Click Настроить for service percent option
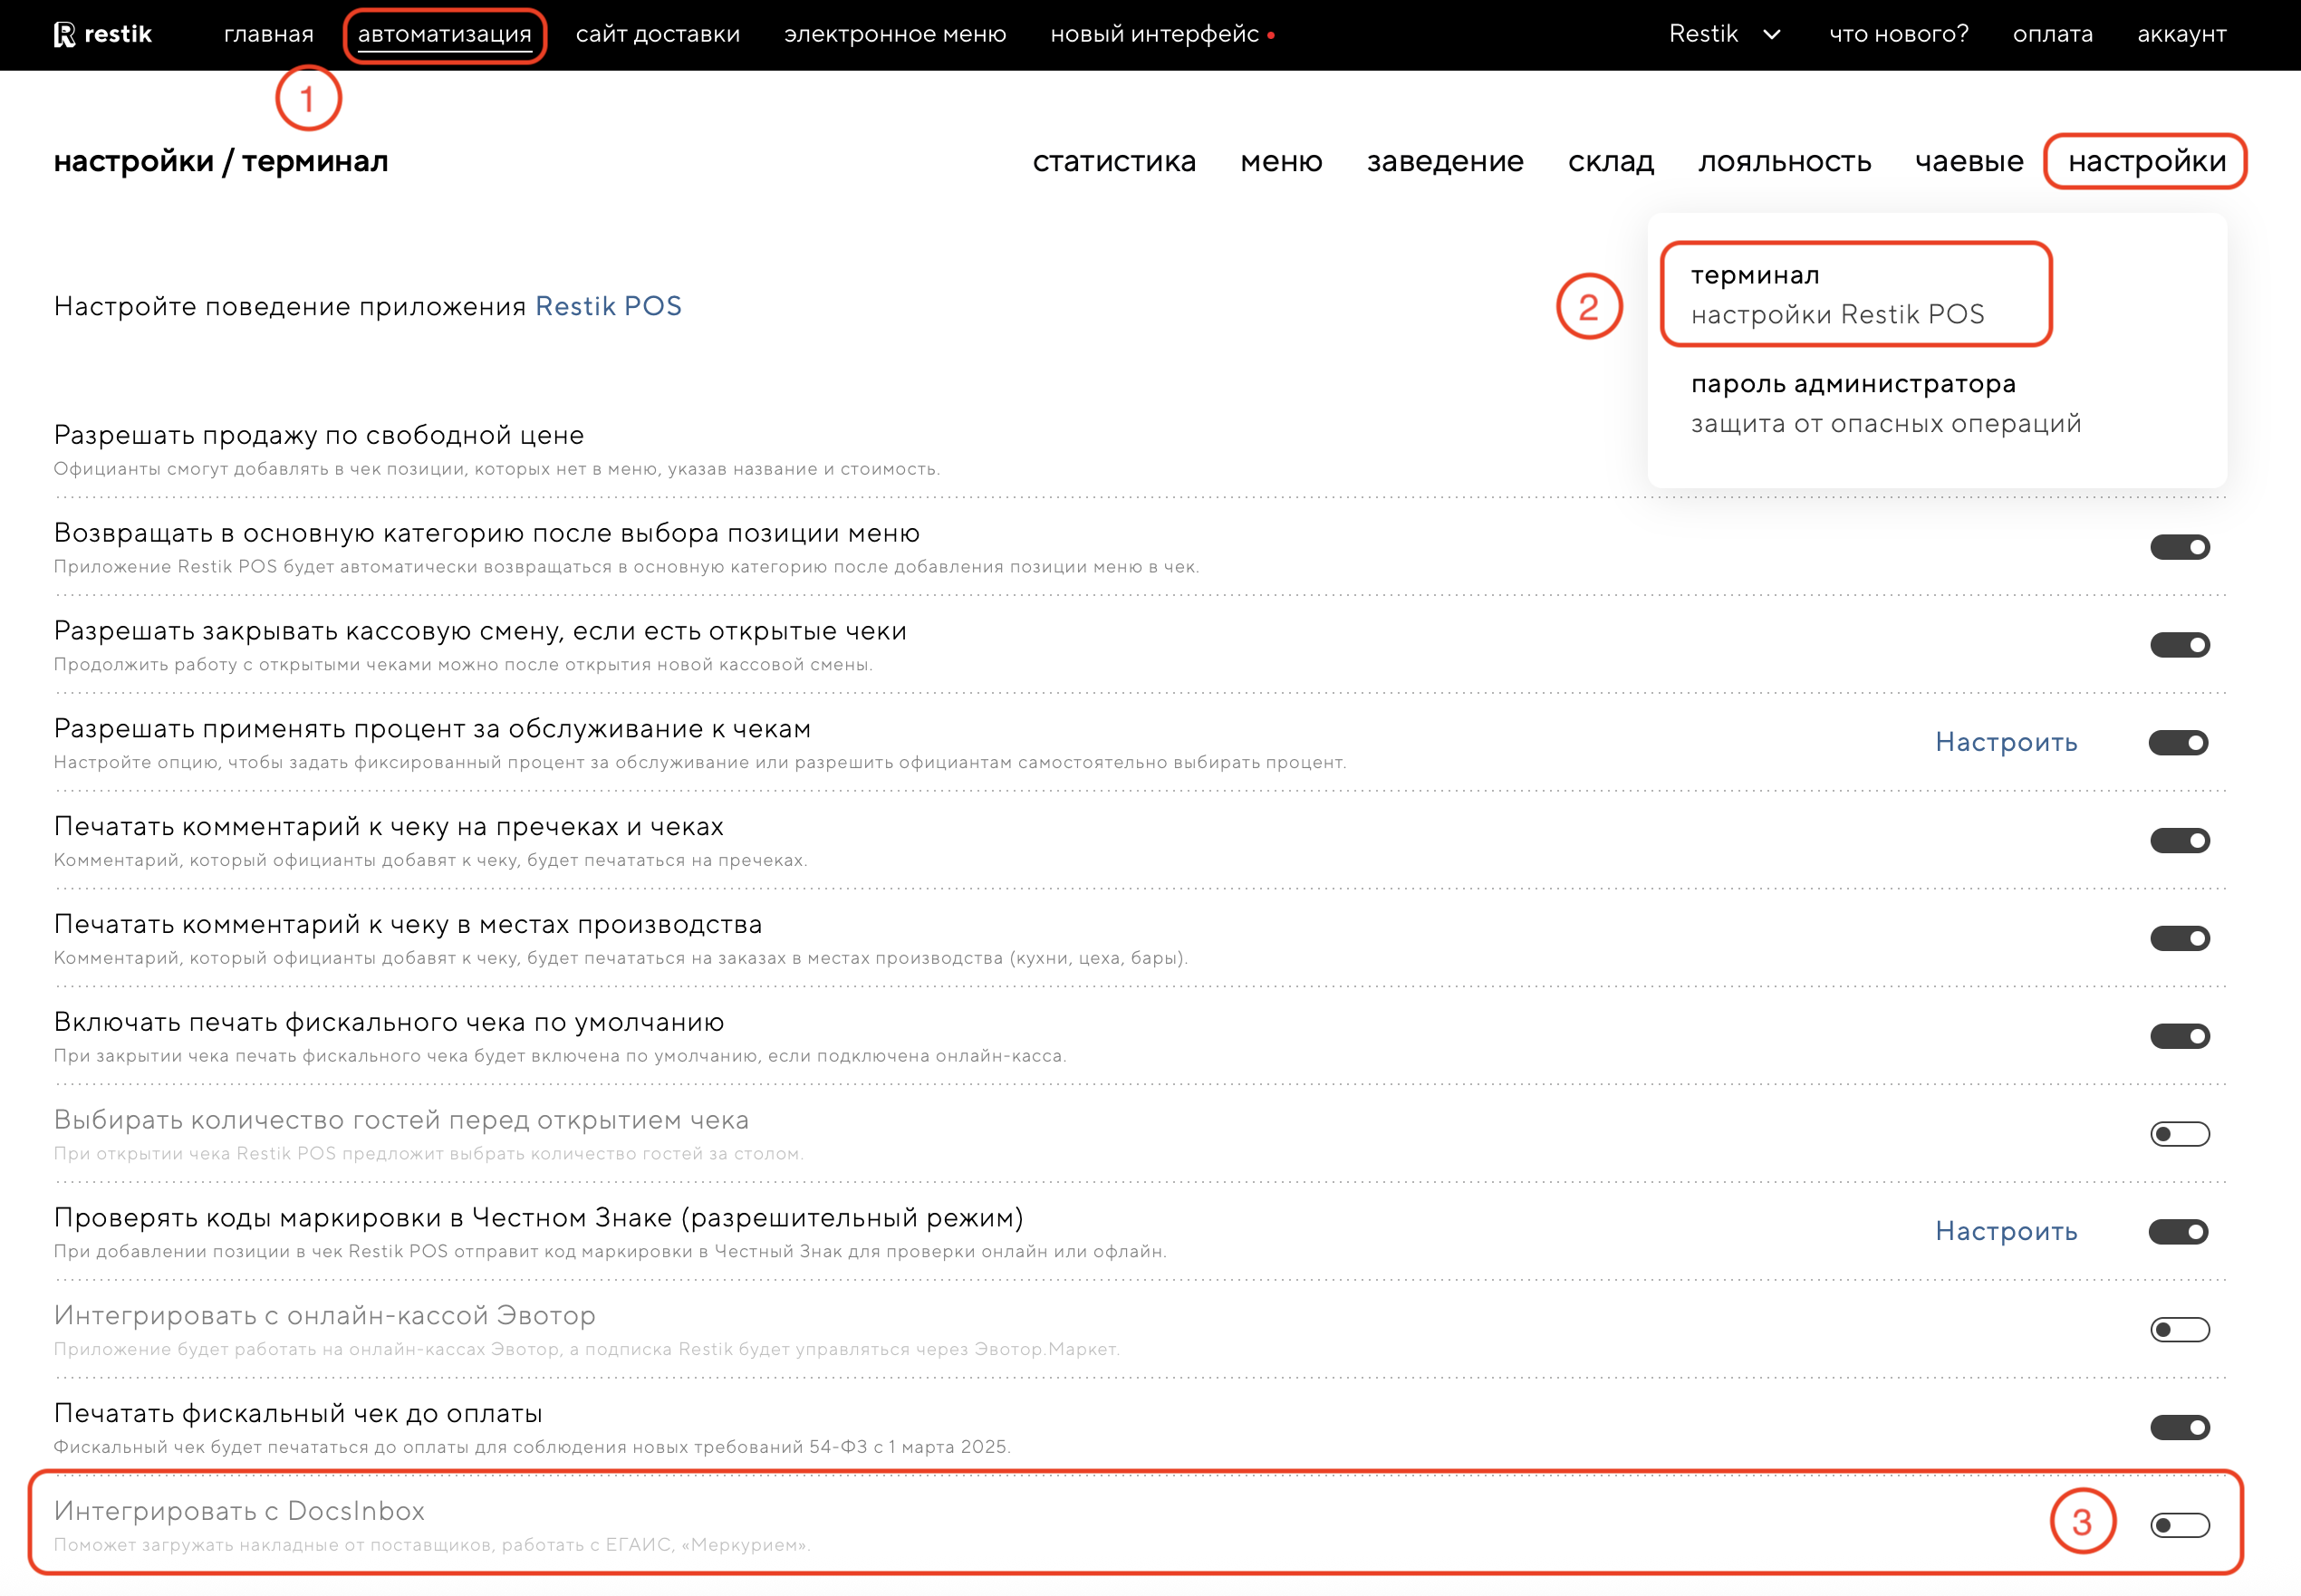2301x1596 pixels. click(2005, 742)
